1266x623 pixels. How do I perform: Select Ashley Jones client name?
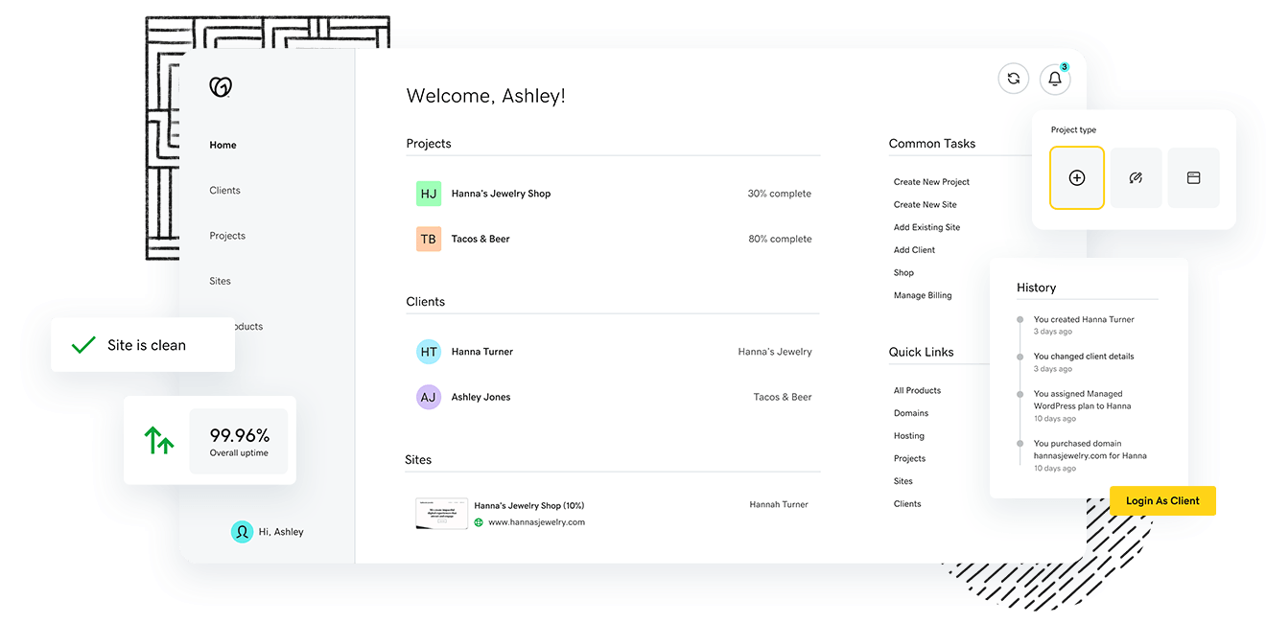481,397
